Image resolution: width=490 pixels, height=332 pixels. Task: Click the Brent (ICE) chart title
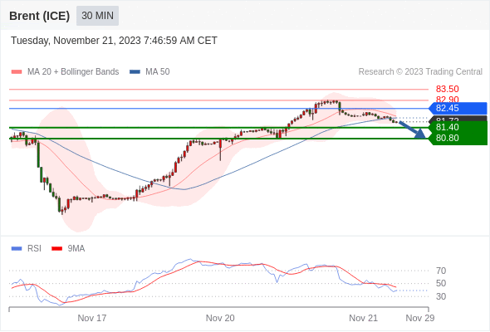point(39,16)
